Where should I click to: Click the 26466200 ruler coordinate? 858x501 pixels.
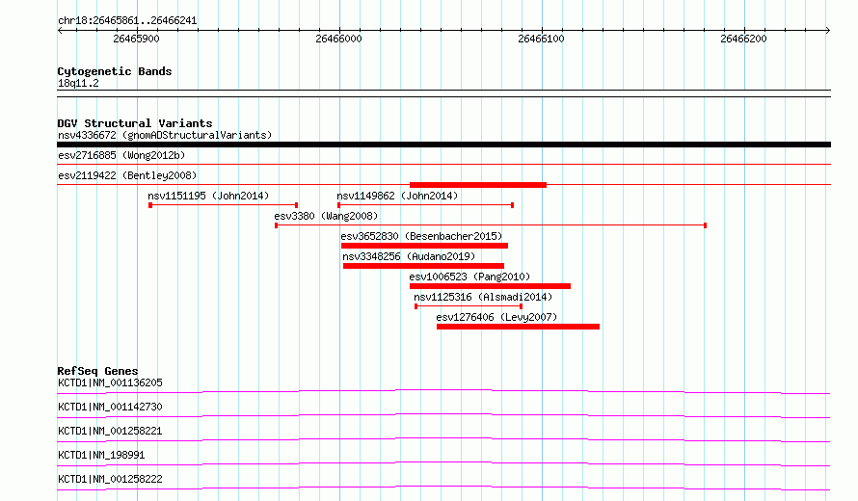coord(743,39)
